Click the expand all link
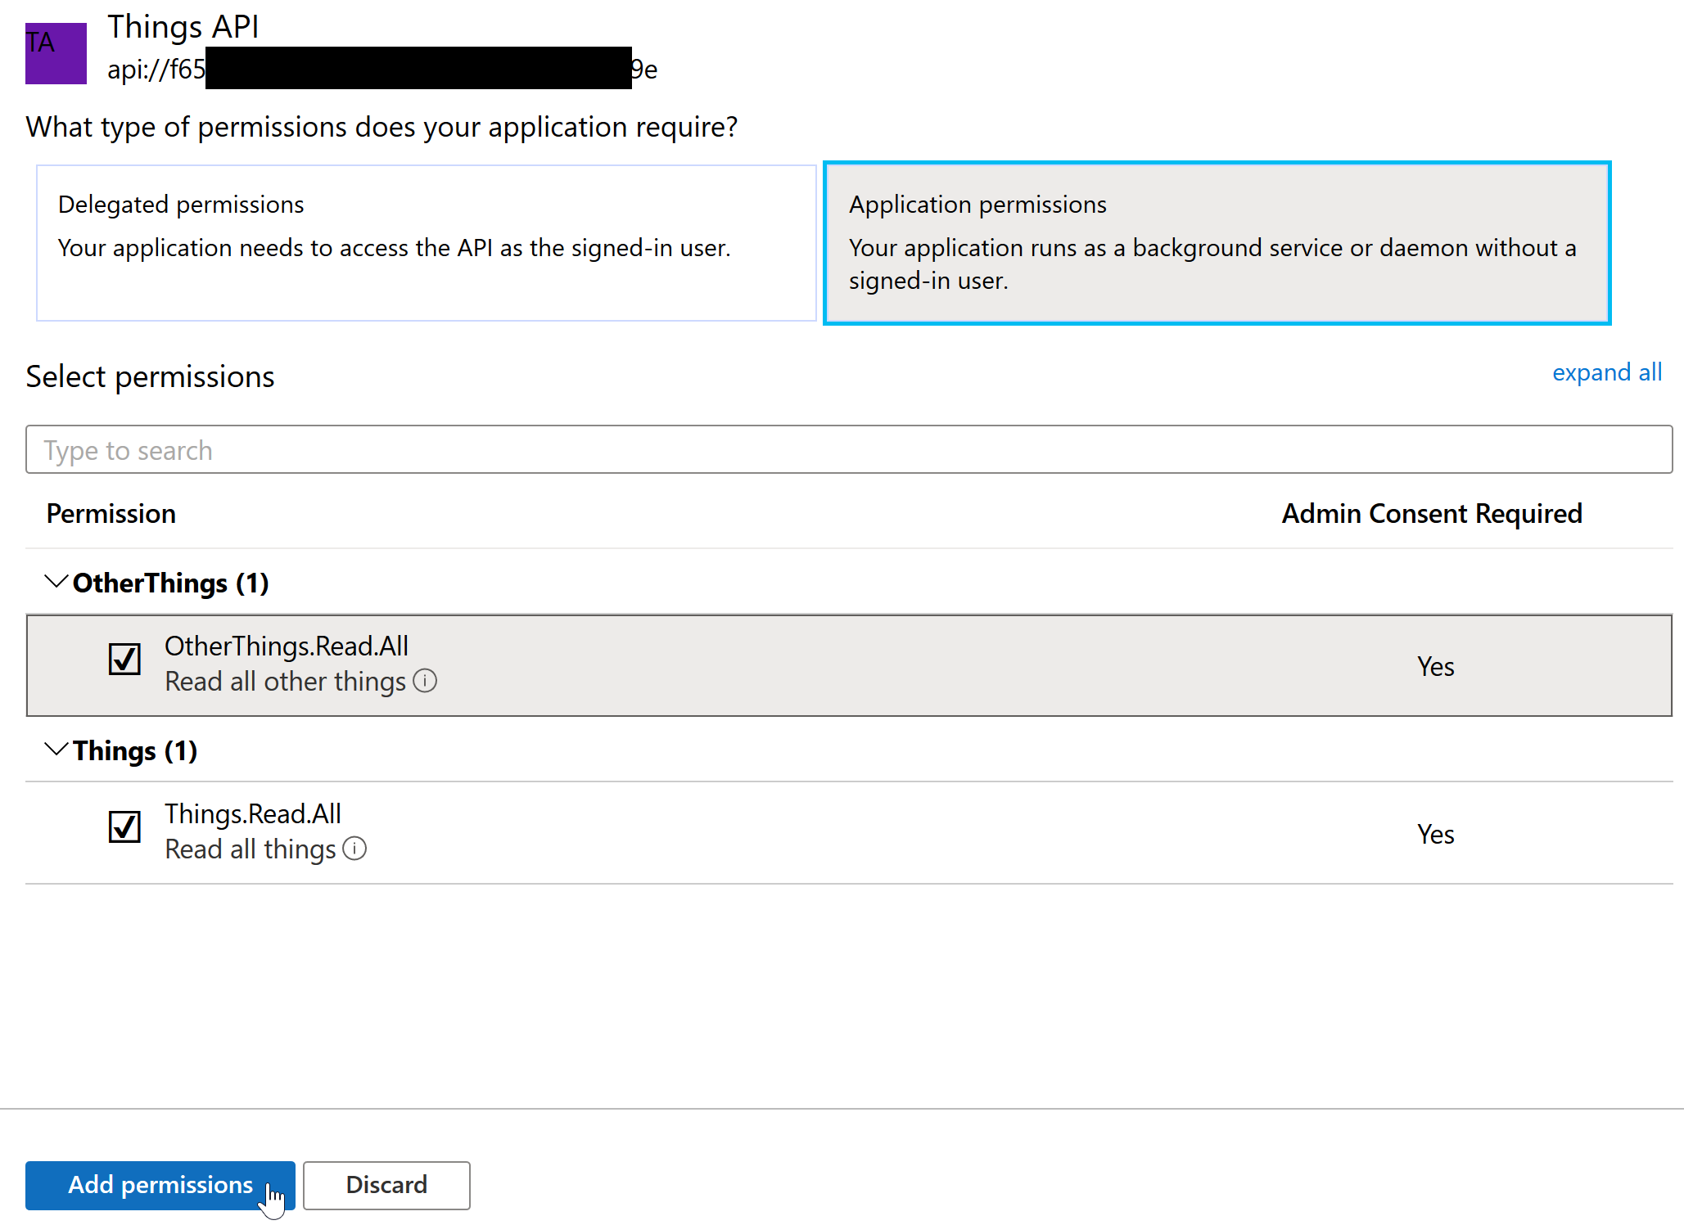The image size is (1684, 1225). pyautogui.click(x=1605, y=372)
